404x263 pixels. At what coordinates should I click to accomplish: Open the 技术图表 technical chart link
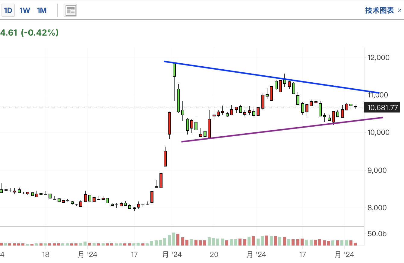[x=383, y=11]
